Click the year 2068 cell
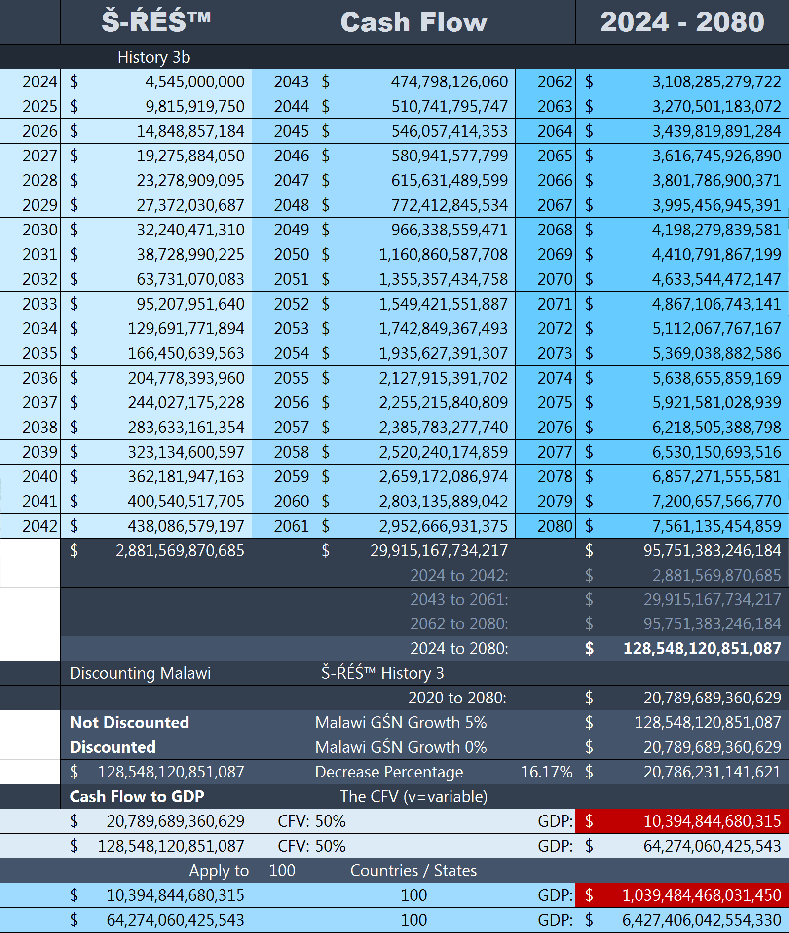 click(x=546, y=230)
